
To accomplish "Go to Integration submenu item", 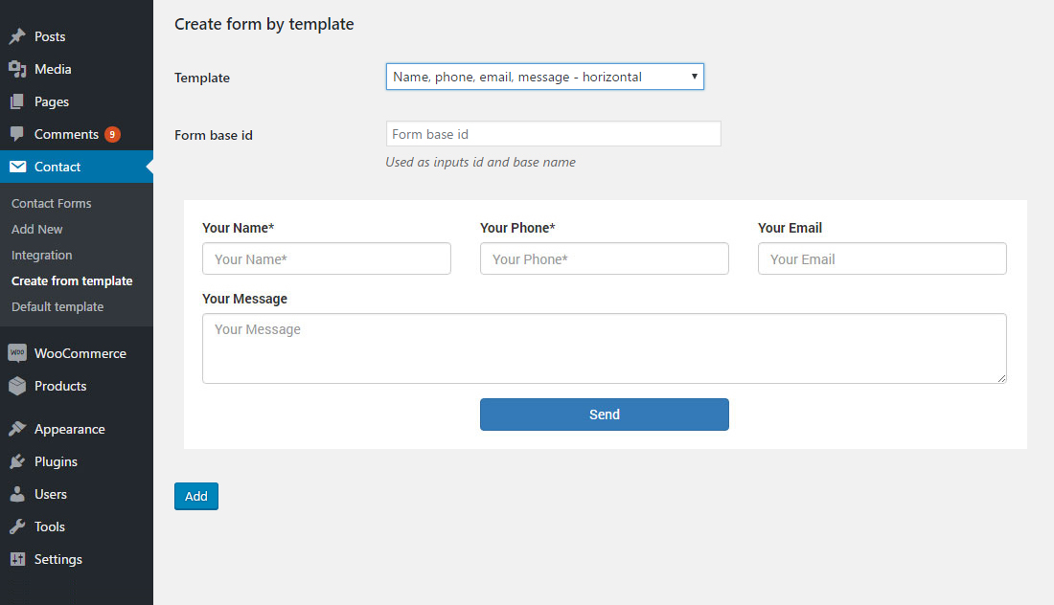I will coord(42,255).
